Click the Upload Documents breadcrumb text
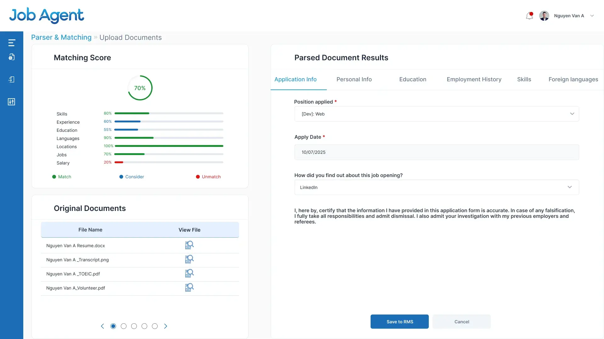Image resolution: width=604 pixels, height=339 pixels. (131, 37)
